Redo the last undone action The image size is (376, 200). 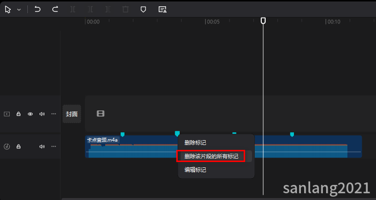pyautogui.click(x=55, y=9)
